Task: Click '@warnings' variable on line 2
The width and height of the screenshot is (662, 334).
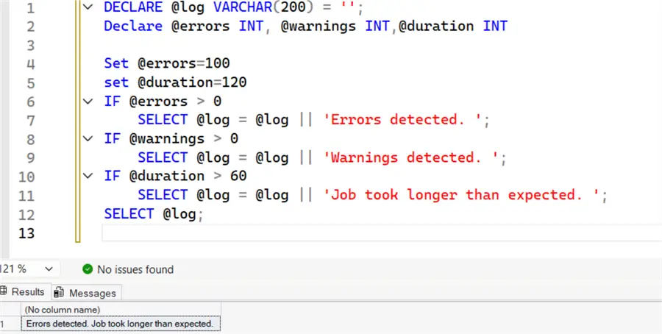Action: [x=318, y=26]
